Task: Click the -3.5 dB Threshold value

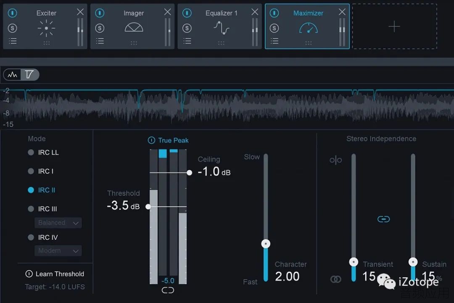Action: [123, 205]
